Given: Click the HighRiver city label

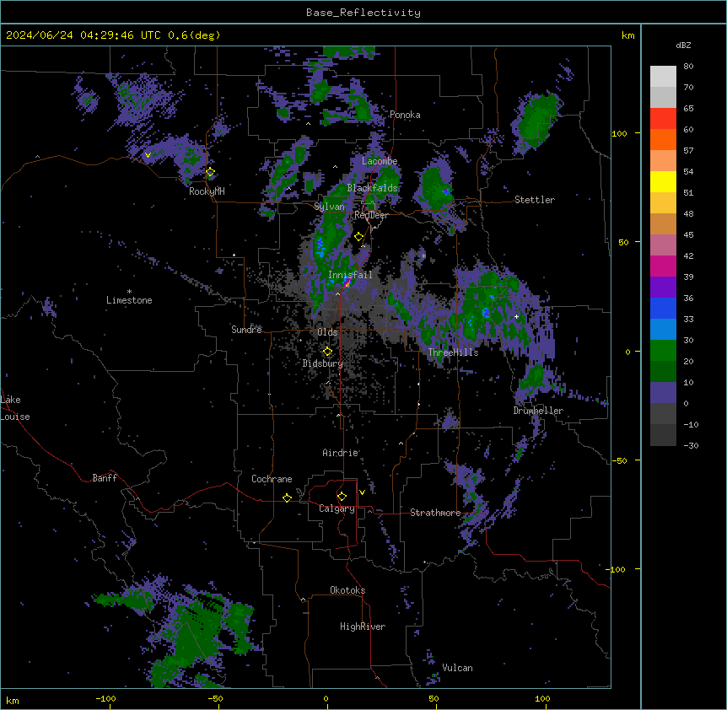Looking at the screenshot, I should point(363,627).
